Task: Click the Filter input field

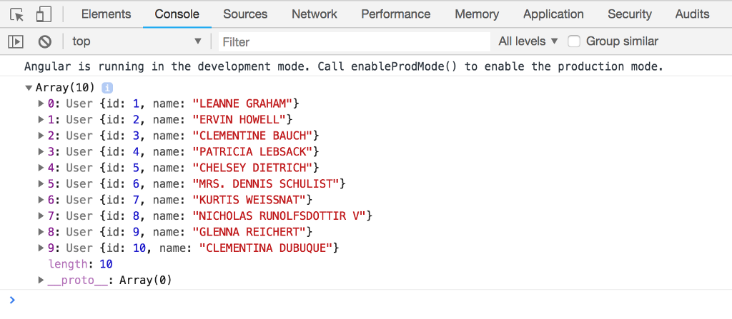Action: pos(354,41)
